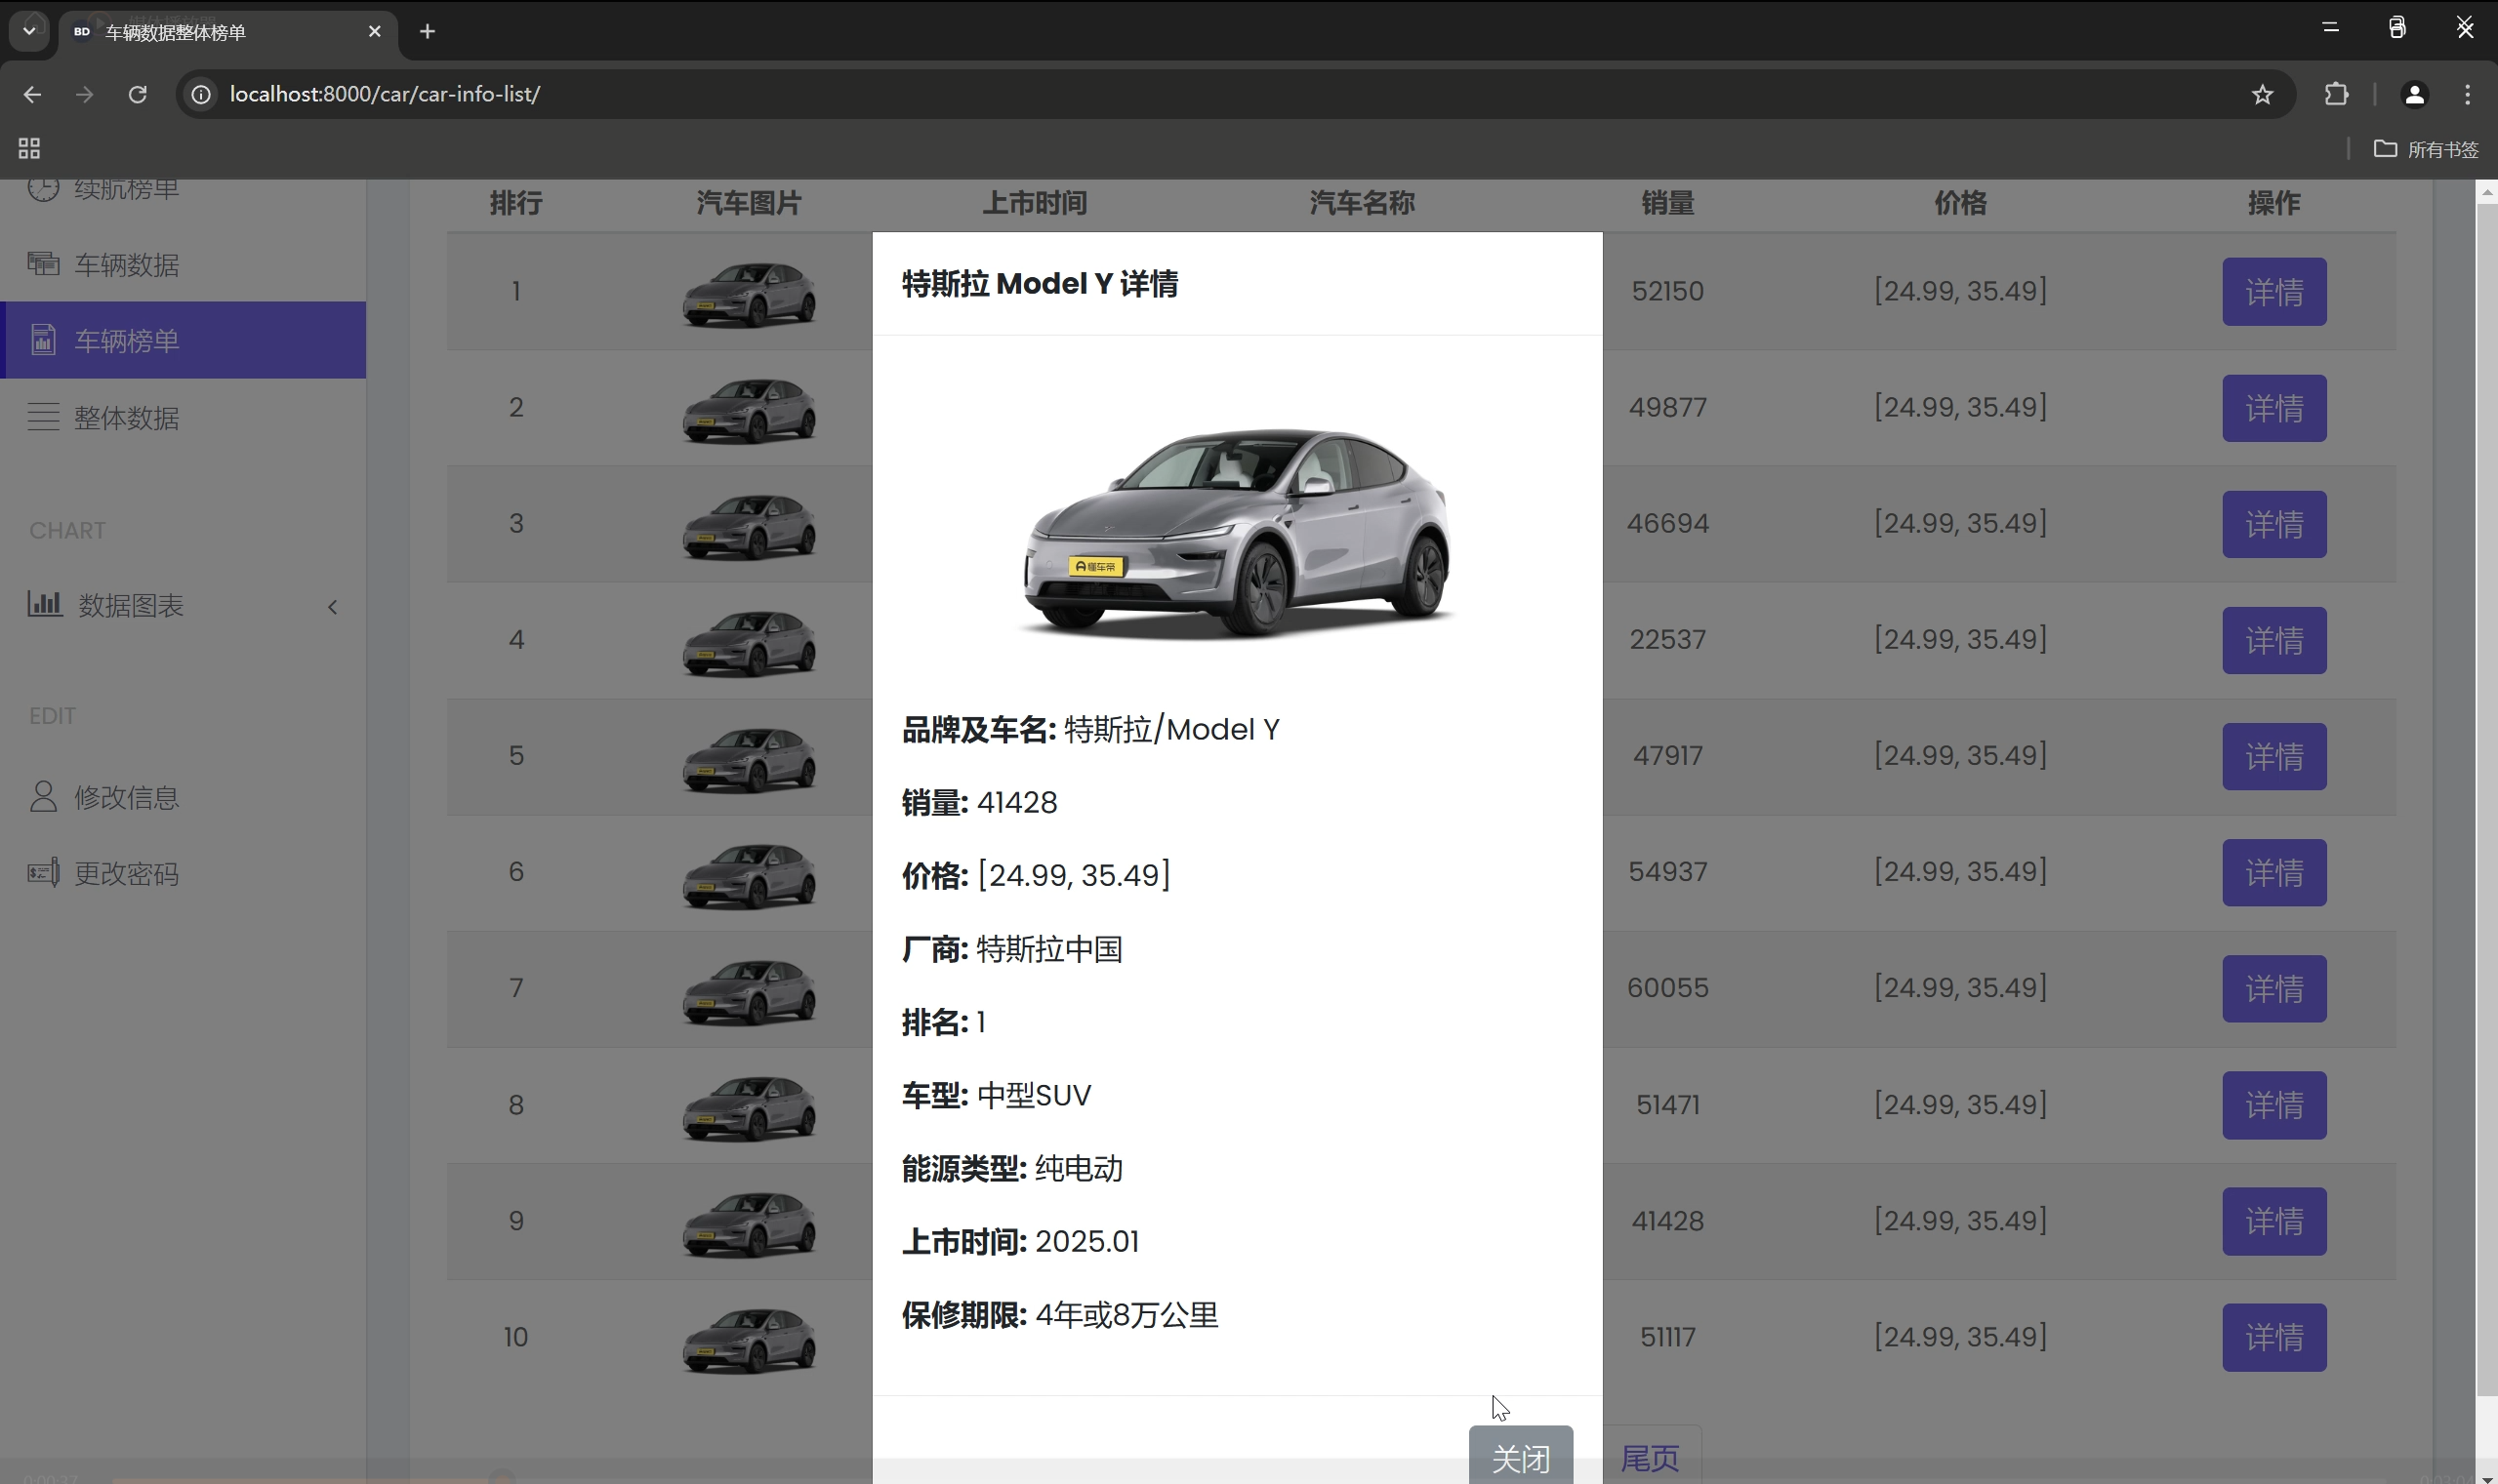Image resolution: width=2498 pixels, height=1484 pixels.
Task: Click sales value 22537
Action: [1667, 639]
